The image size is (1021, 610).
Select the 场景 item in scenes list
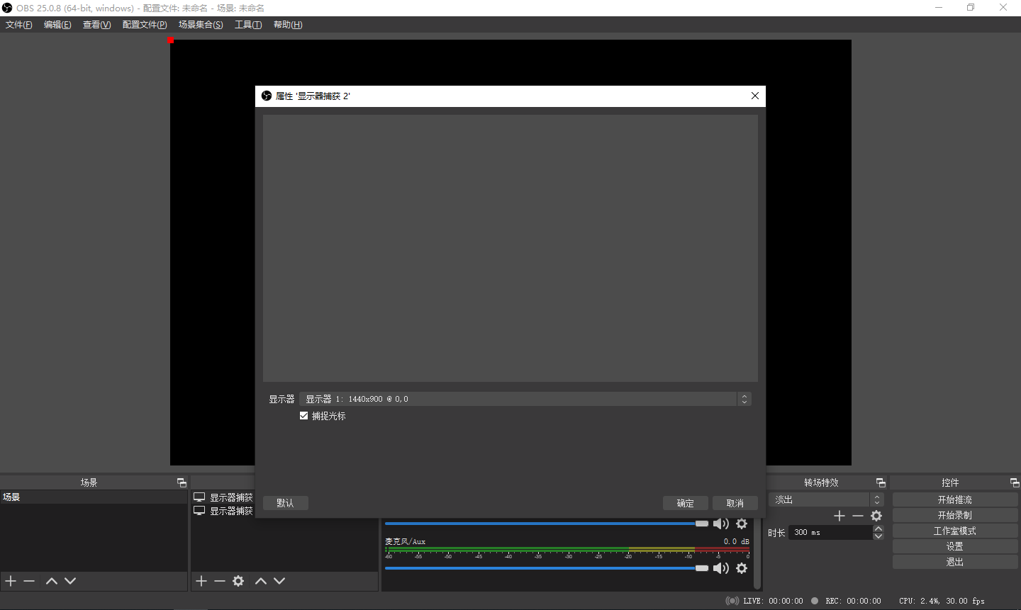pyautogui.click(x=94, y=497)
